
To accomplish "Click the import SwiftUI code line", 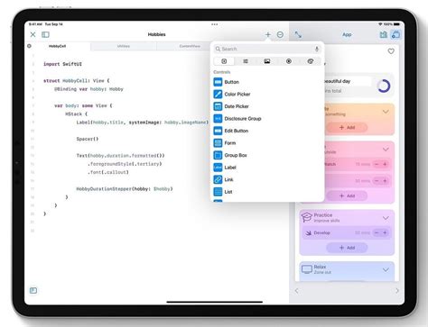I will click(62, 64).
